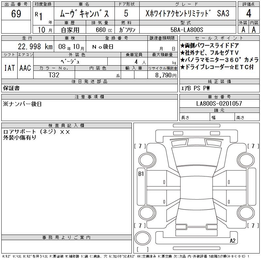The height and width of the screenshot is (261, 261).
Task: Click the inspection date 08年10月
Action: point(71,47)
